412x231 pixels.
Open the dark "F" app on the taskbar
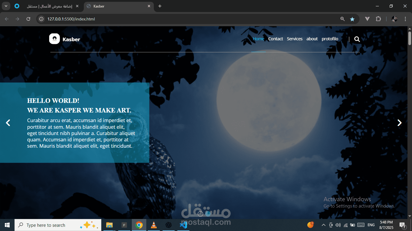point(124,225)
